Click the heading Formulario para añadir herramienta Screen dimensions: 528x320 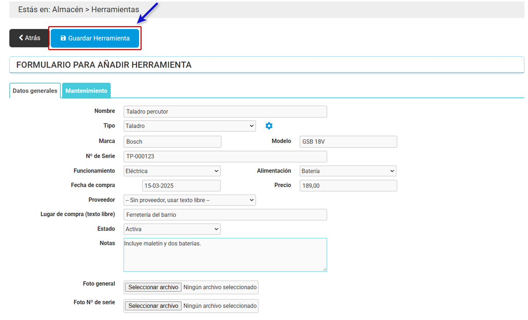[104, 65]
